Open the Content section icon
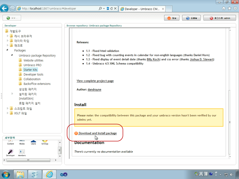This screenshot has height=179, width=239. coord(10,142)
